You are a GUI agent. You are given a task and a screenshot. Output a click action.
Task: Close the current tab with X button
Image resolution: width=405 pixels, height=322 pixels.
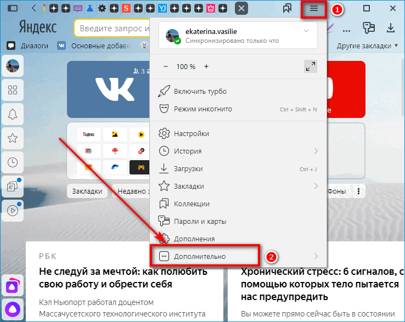pyautogui.click(x=241, y=9)
